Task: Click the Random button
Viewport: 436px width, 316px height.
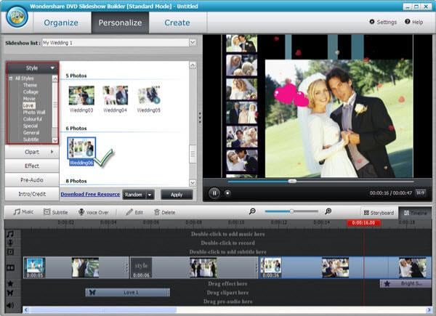Action: pos(134,195)
